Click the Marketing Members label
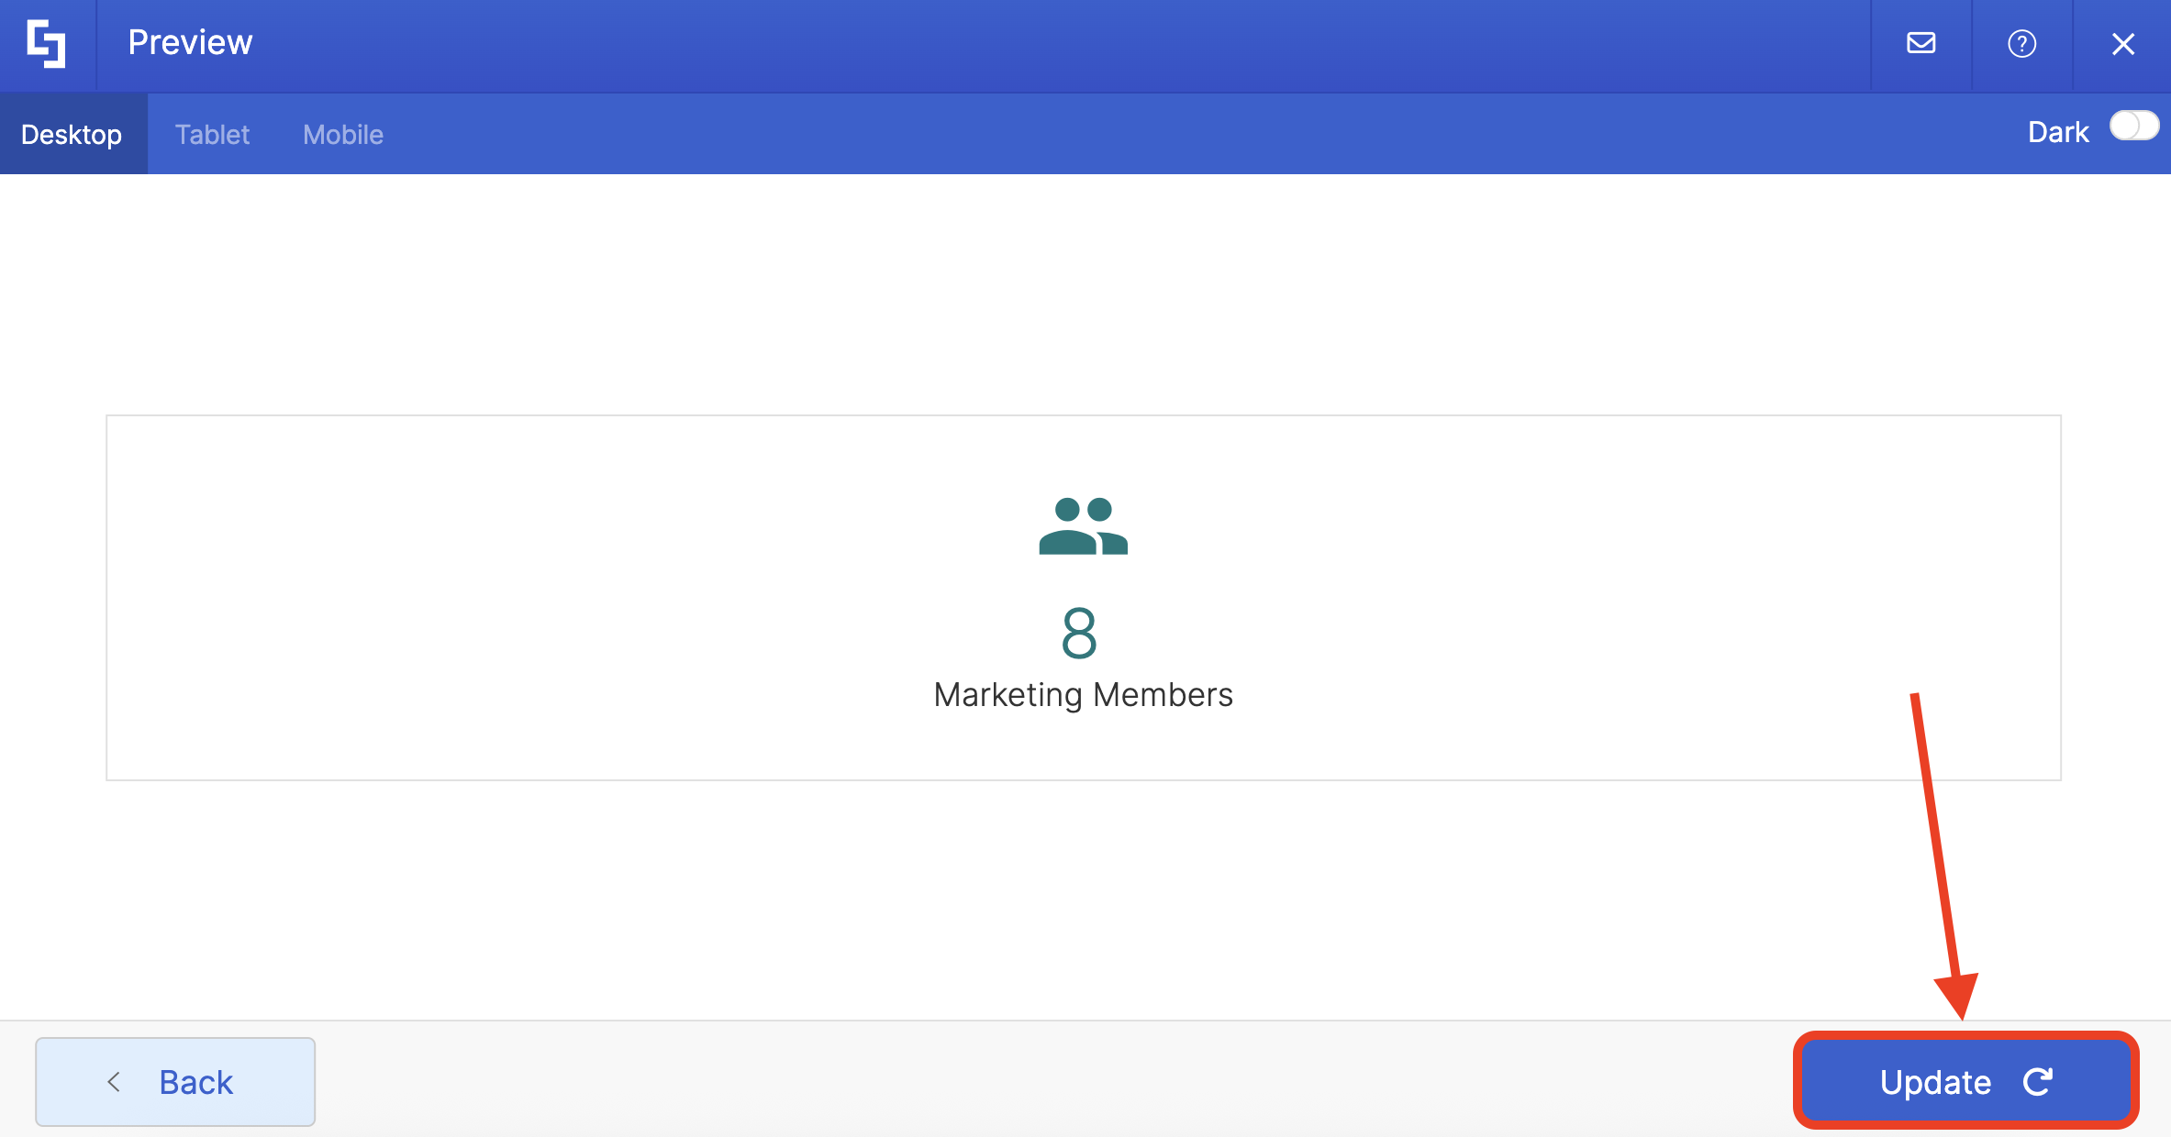 coord(1083,695)
